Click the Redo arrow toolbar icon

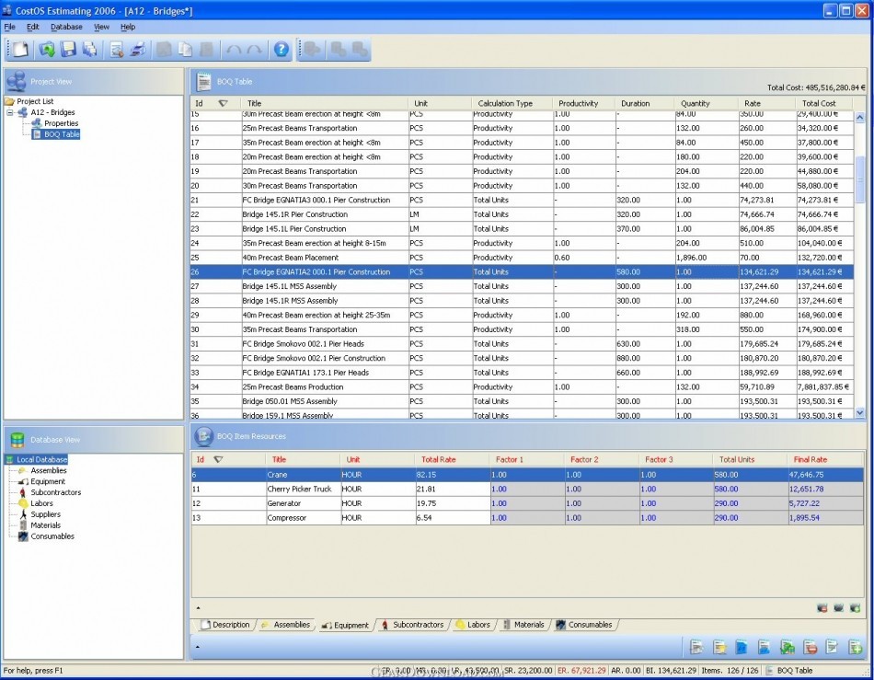[x=254, y=50]
